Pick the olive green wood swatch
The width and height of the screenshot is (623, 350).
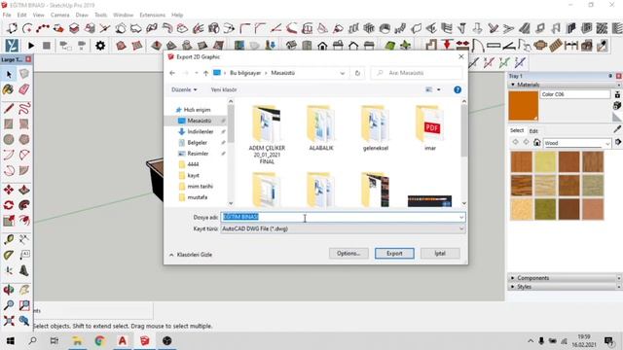click(x=545, y=209)
